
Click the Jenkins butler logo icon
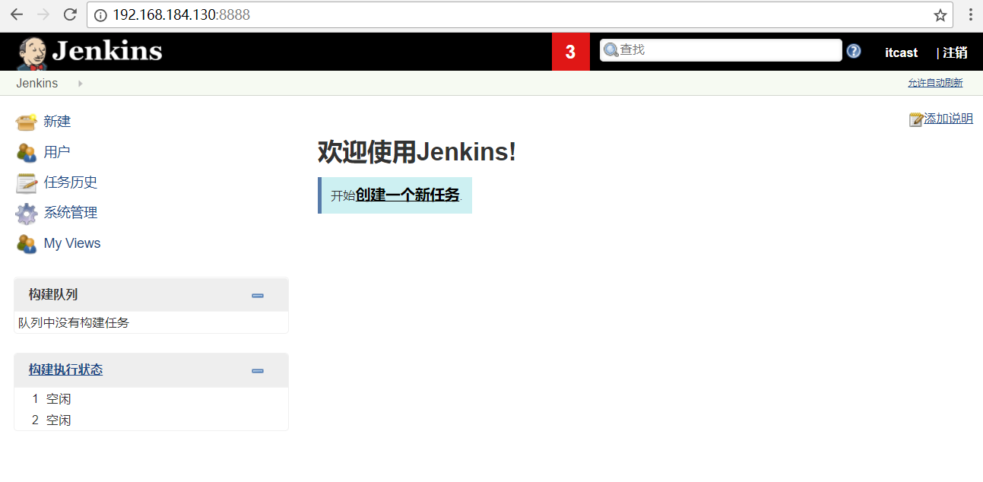[x=32, y=52]
